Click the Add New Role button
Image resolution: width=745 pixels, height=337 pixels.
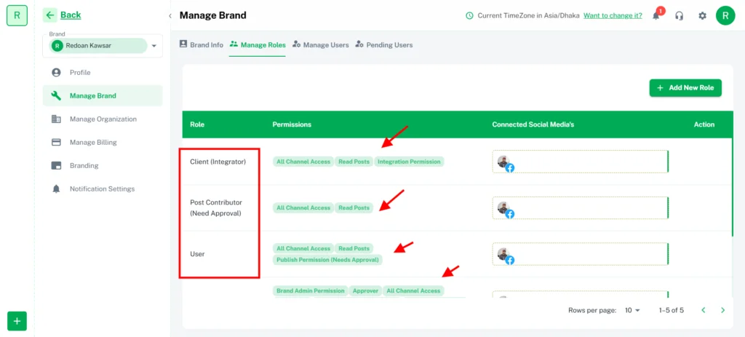click(x=685, y=88)
